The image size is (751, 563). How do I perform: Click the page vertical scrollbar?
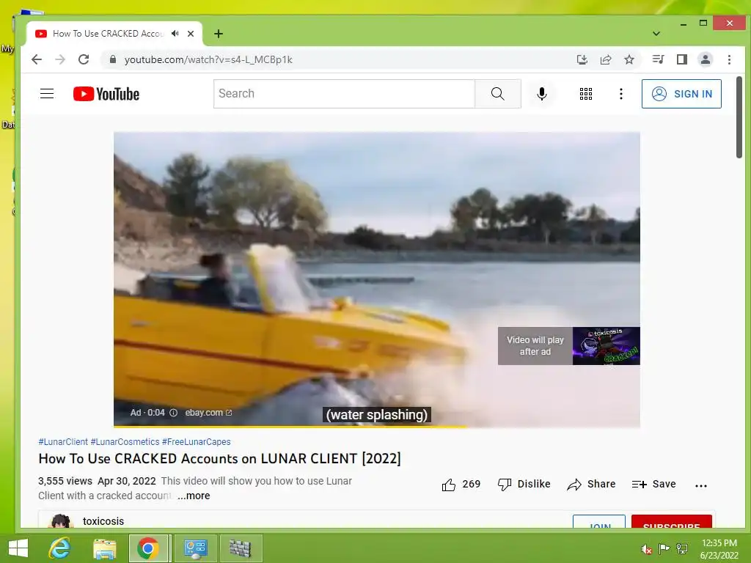739,117
